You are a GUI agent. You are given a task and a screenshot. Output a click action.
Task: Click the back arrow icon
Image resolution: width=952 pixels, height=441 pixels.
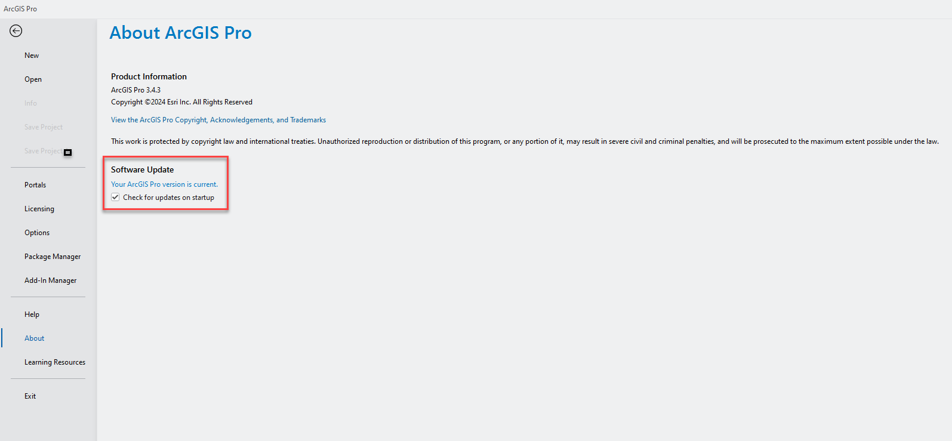point(16,31)
